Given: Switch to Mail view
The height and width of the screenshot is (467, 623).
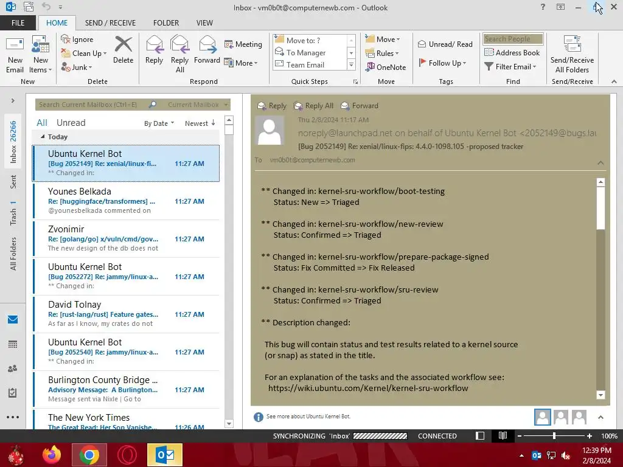Looking at the screenshot, I should click(13, 319).
